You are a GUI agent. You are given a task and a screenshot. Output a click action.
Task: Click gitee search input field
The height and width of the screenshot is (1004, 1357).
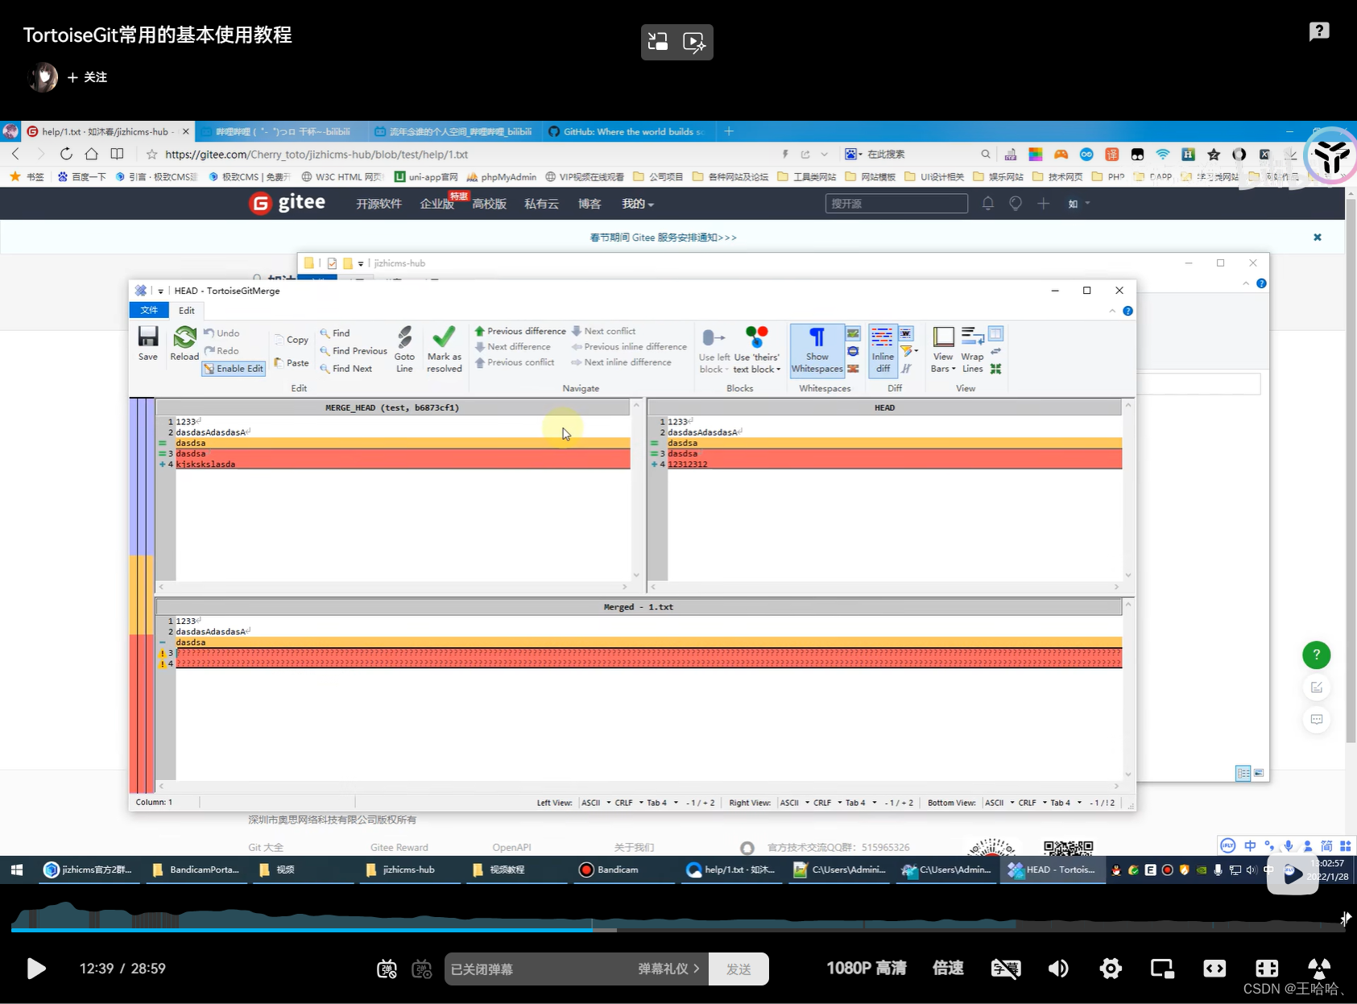(x=896, y=204)
